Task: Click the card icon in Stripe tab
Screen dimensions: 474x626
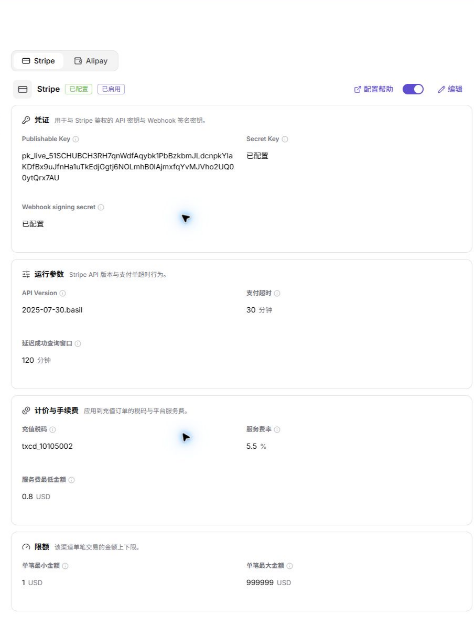Action: coord(26,61)
